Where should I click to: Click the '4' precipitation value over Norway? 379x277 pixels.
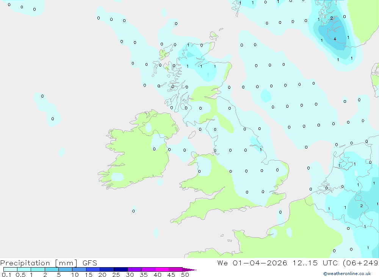(x=335, y=39)
